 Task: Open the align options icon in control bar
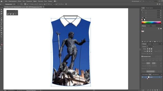(21, 4)
